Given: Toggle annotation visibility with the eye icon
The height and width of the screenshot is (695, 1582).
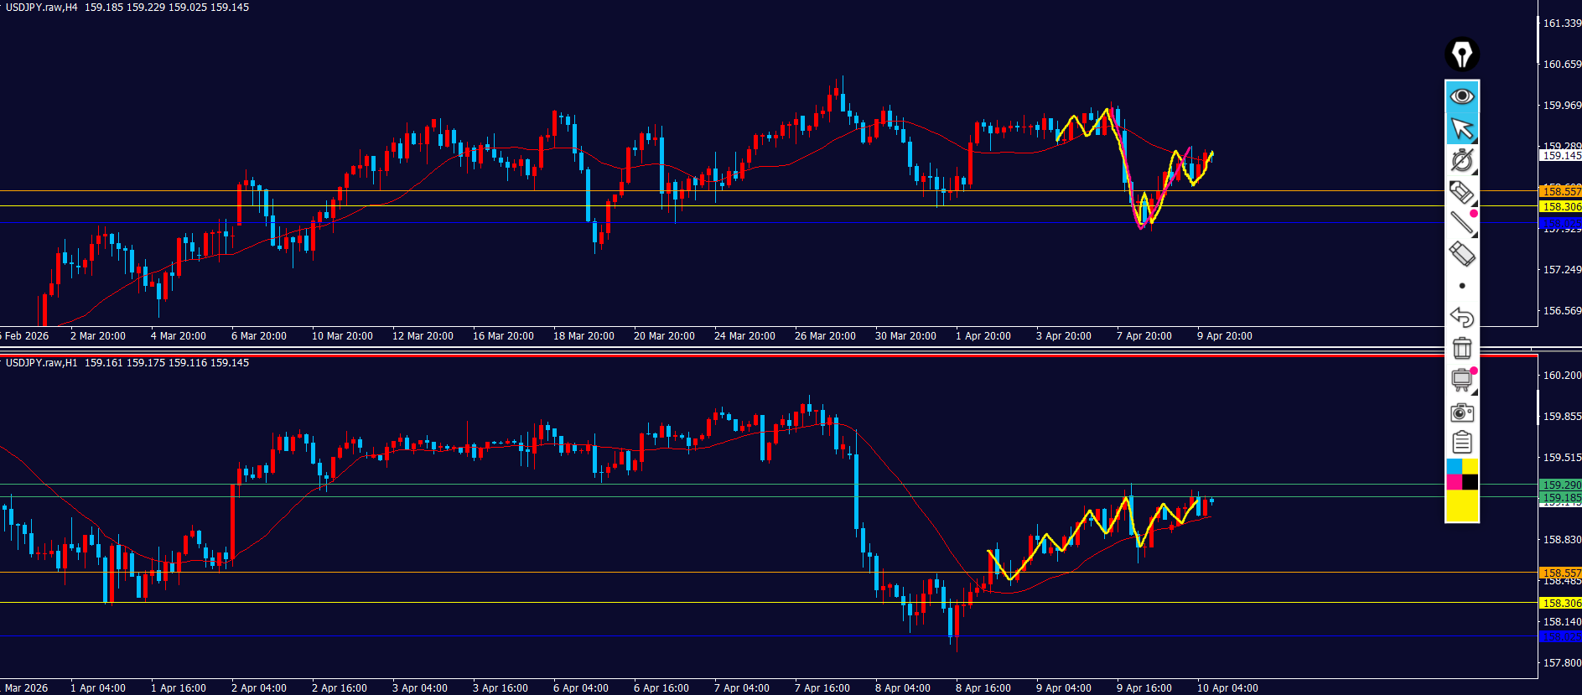Looking at the screenshot, I should [1461, 96].
